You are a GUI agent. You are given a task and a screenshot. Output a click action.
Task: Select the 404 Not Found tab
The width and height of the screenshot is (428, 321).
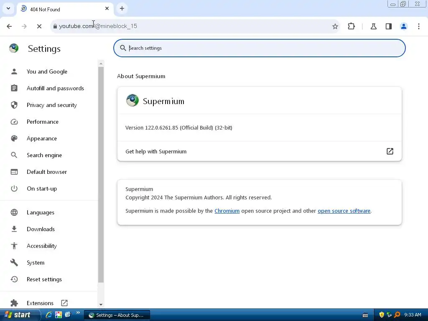pos(65,9)
